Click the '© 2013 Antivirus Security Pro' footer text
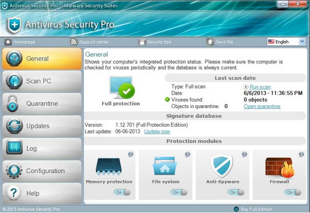The image size is (310, 213). pyautogui.click(x=31, y=209)
